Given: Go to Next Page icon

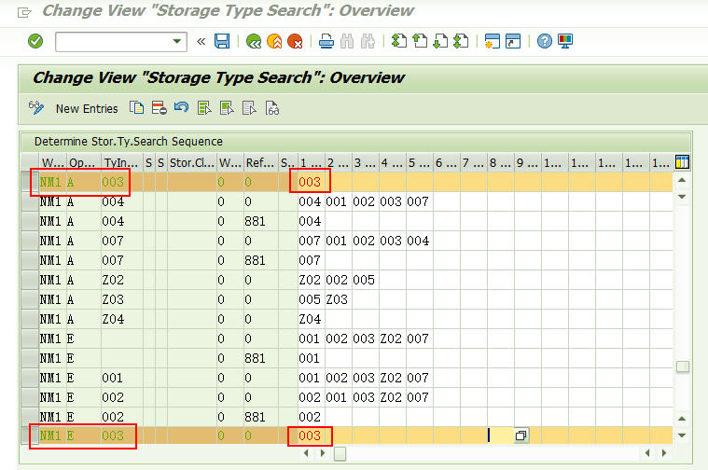Looking at the screenshot, I should click(440, 42).
